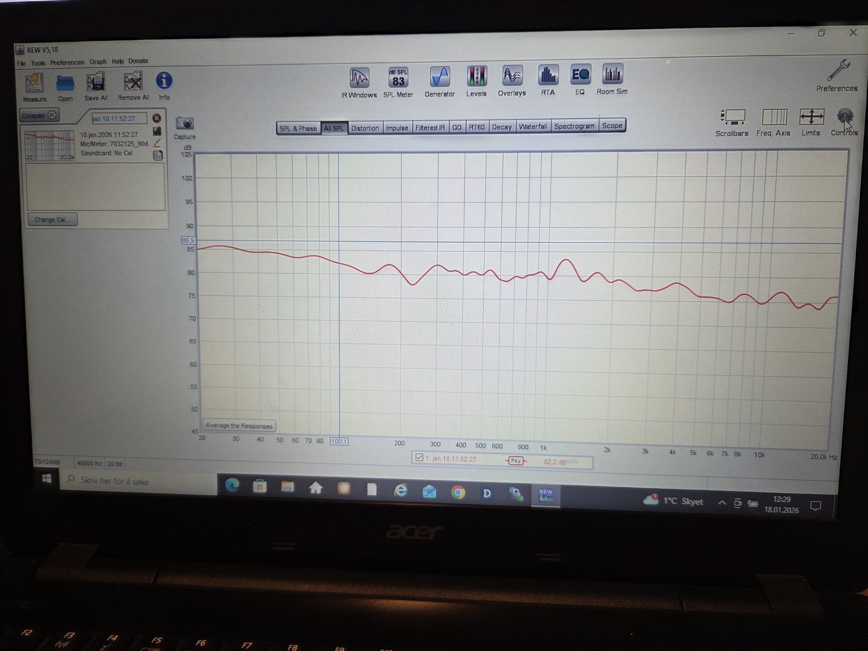The image size is (868, 651).
Task: Open the Room Sim tool
Action: [612, 79]
